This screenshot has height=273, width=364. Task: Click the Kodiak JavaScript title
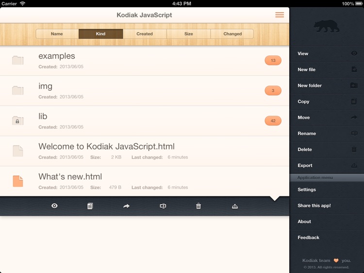(144, 15)
